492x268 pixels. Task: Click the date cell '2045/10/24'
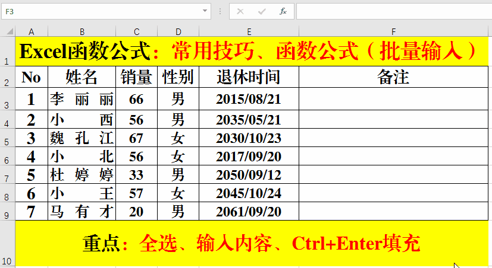(249, 193)
